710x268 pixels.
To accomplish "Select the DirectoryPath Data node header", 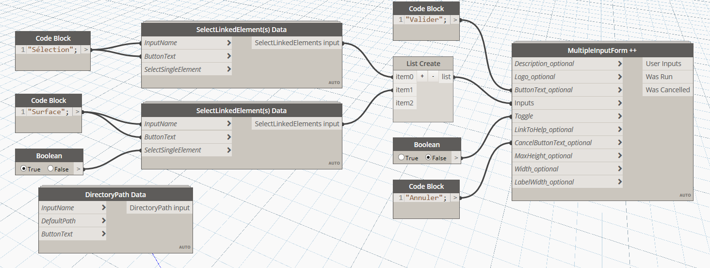I will (x=115, y=195).
